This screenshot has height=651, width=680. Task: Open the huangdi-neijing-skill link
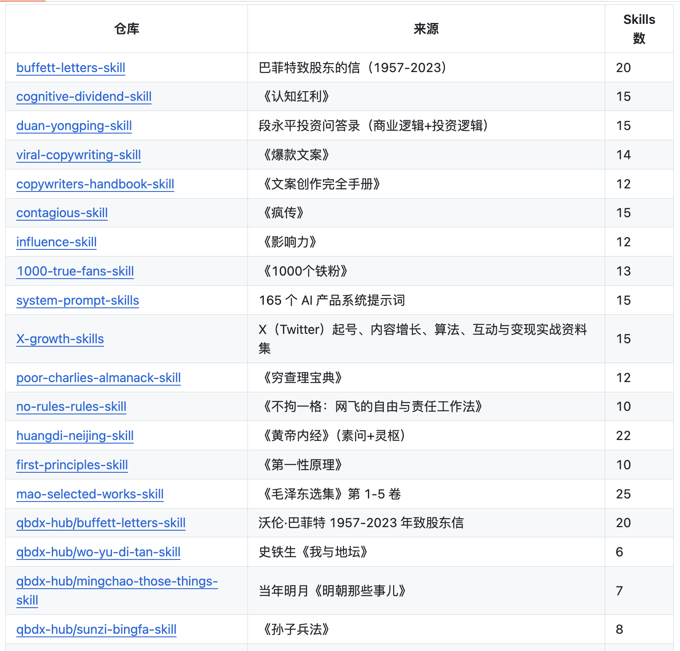pos(75,436)
